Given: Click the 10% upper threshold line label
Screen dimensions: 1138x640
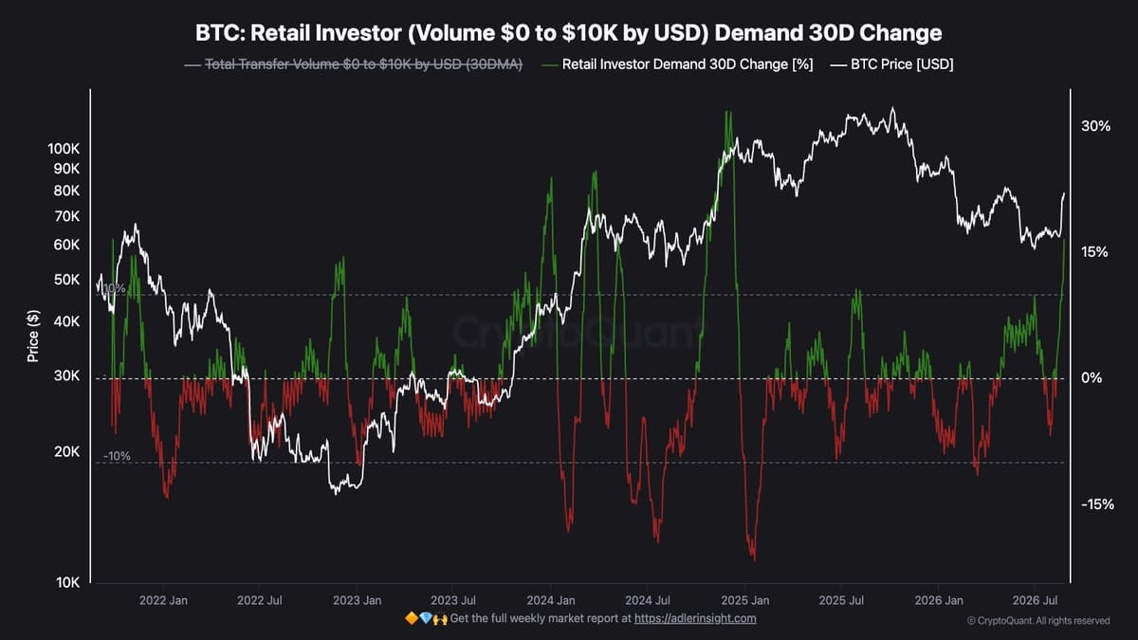Looking at the screenshot, I should point(114,288).
